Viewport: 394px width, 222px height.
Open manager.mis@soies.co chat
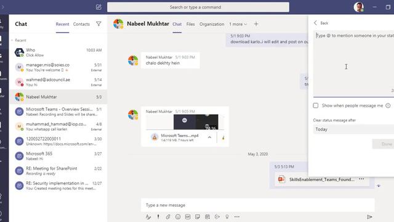[x=58, y=67]
